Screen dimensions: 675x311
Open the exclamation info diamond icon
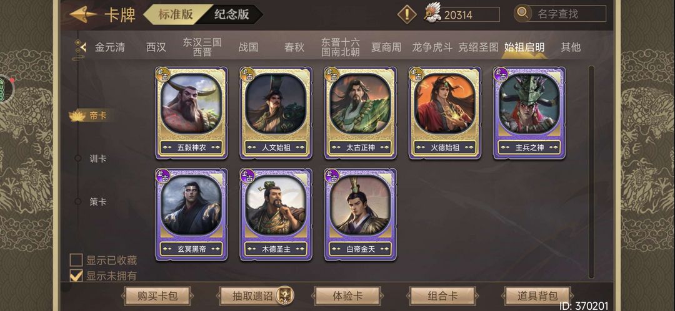[x=407, y=14]
